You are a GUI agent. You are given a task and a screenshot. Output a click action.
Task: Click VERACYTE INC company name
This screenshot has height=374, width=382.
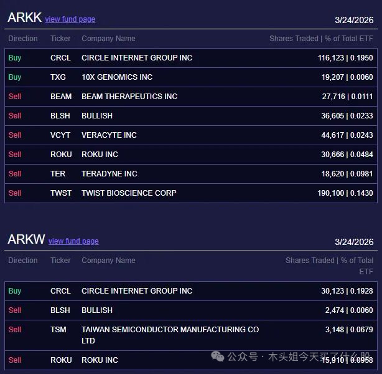click(109, 135)
